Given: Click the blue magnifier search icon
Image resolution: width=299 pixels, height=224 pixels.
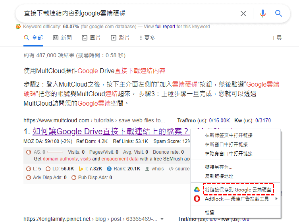Looking at the screenshot, I should coord(278,14).
